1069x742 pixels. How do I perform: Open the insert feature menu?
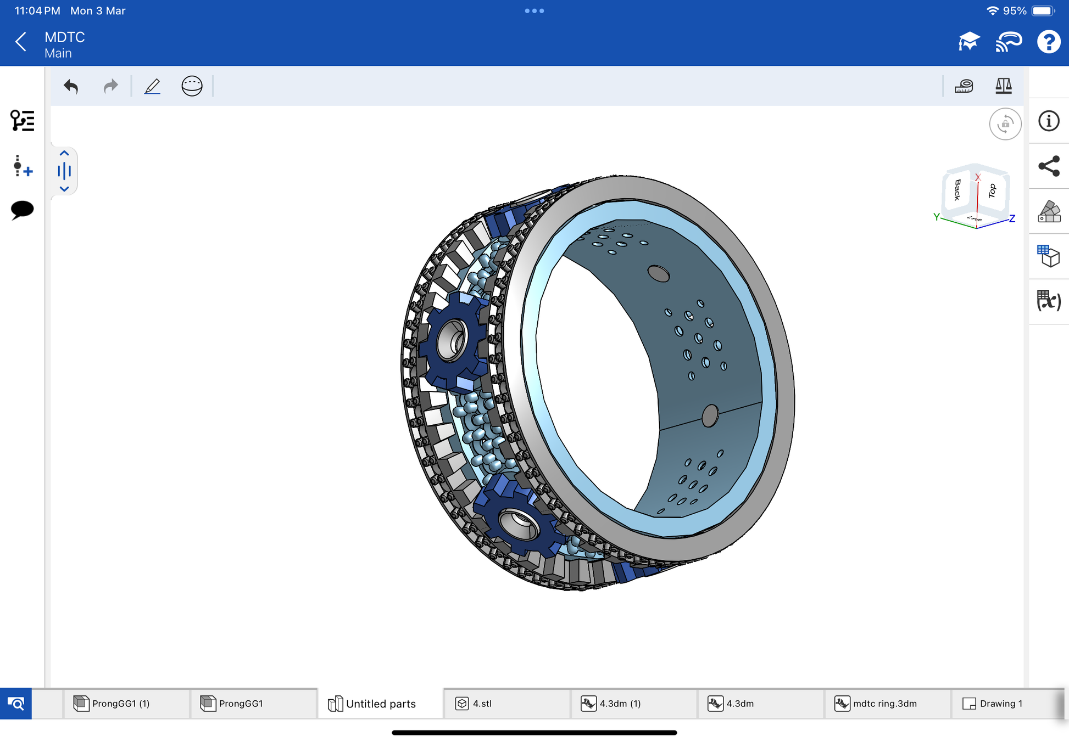[22, 166]
